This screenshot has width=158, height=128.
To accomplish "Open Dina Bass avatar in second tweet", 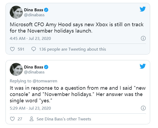I will pos(16,70).
